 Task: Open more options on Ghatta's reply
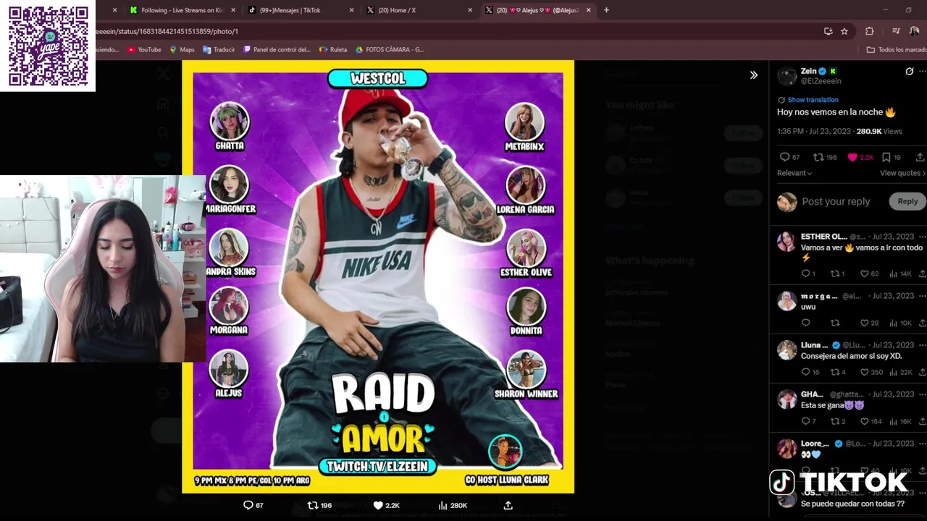pos(922,394)
